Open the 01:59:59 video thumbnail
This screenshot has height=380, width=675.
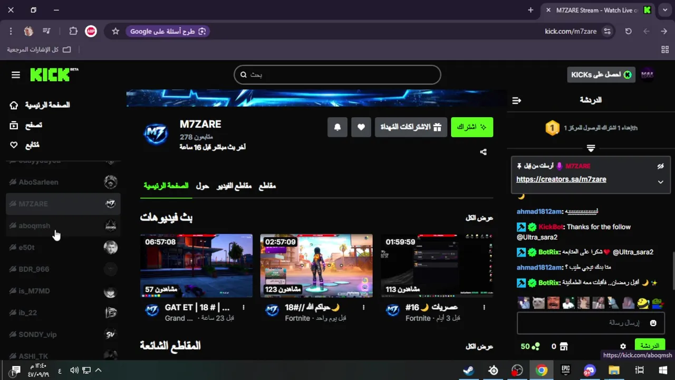(437, 266)
